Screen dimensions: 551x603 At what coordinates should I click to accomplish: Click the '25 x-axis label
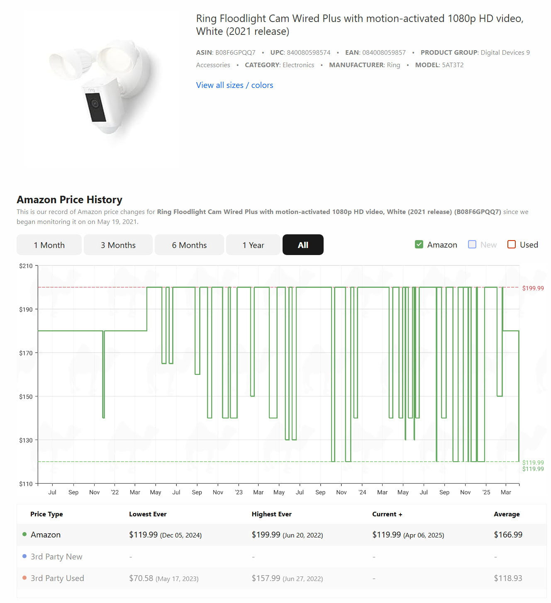pyautogui.click(x=486, y=492)
